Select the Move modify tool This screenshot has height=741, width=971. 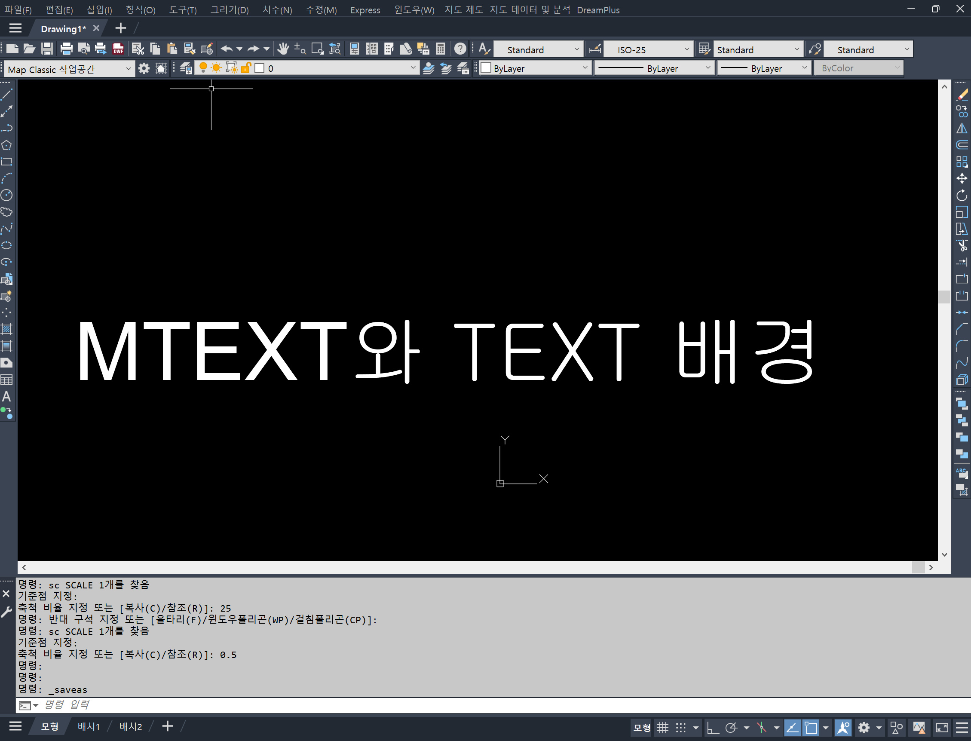coord(962,179)
